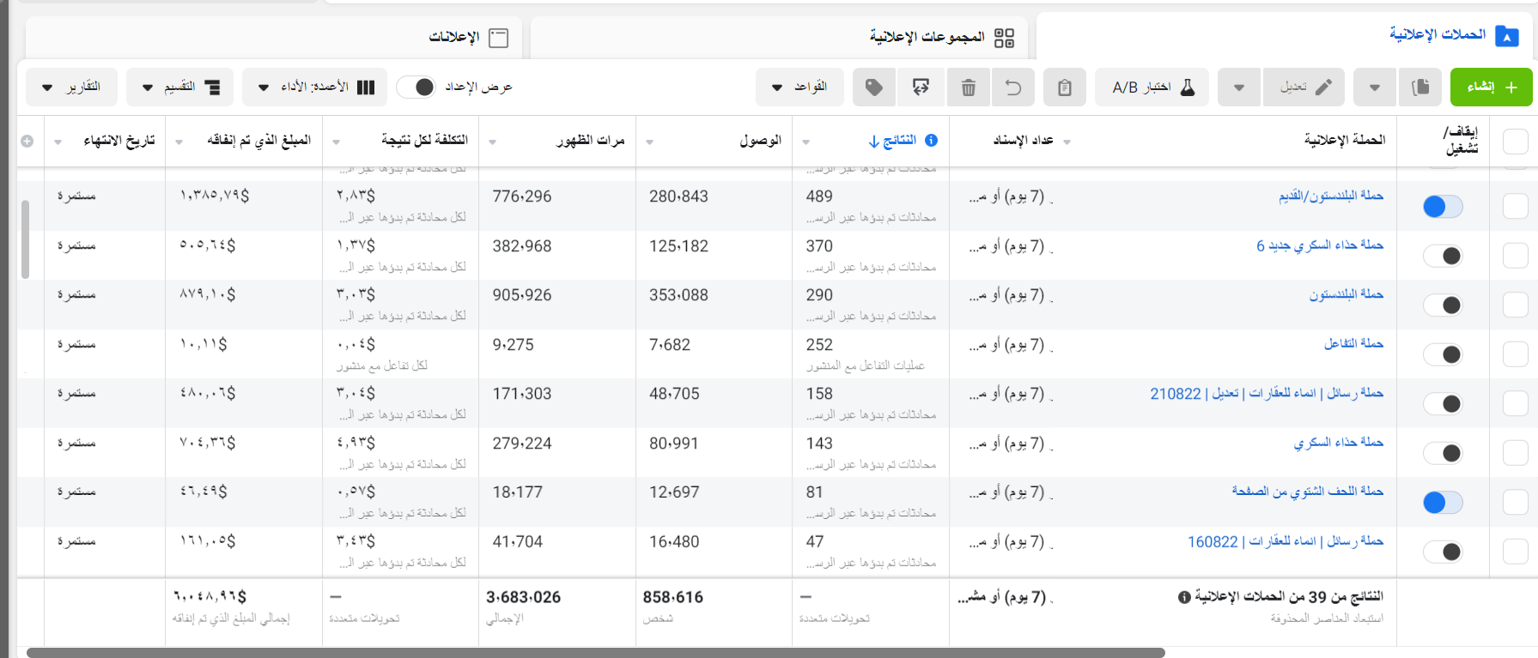
Task: Click the trash delete icon
Action: coord(968,88)
